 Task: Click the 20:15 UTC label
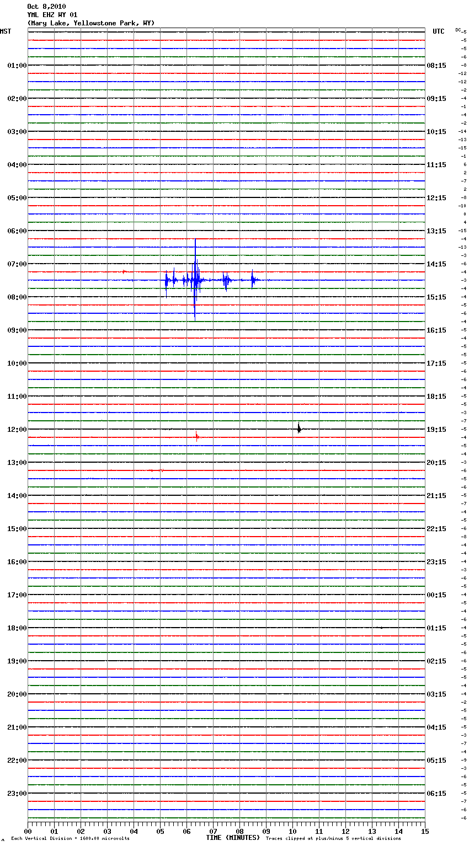pyautogui.click(x=436, y=463)
